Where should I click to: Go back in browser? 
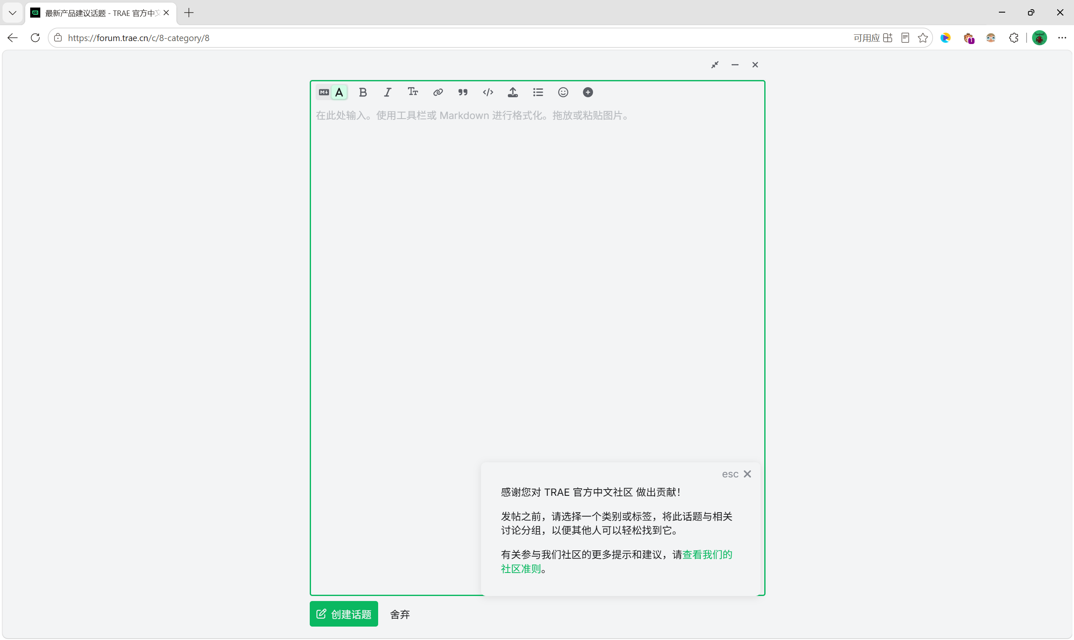(x=13, y=38)
